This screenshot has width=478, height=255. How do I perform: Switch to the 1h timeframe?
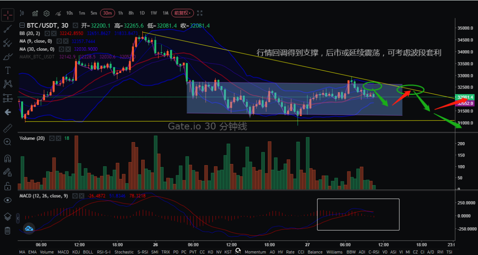120,13
